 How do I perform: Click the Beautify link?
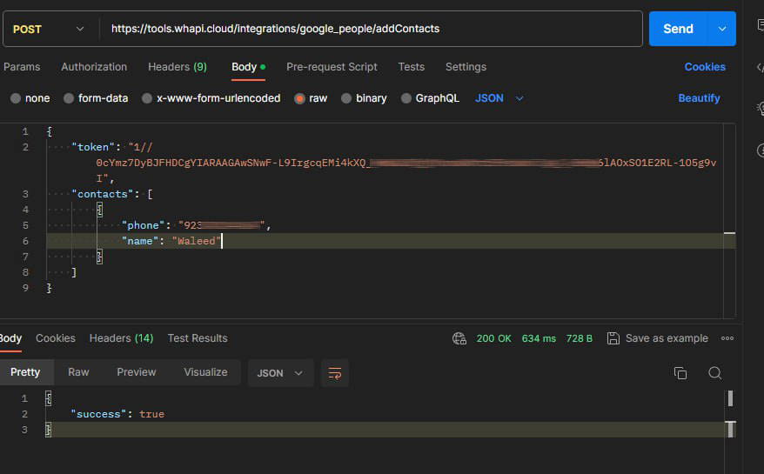click(699, 98)
